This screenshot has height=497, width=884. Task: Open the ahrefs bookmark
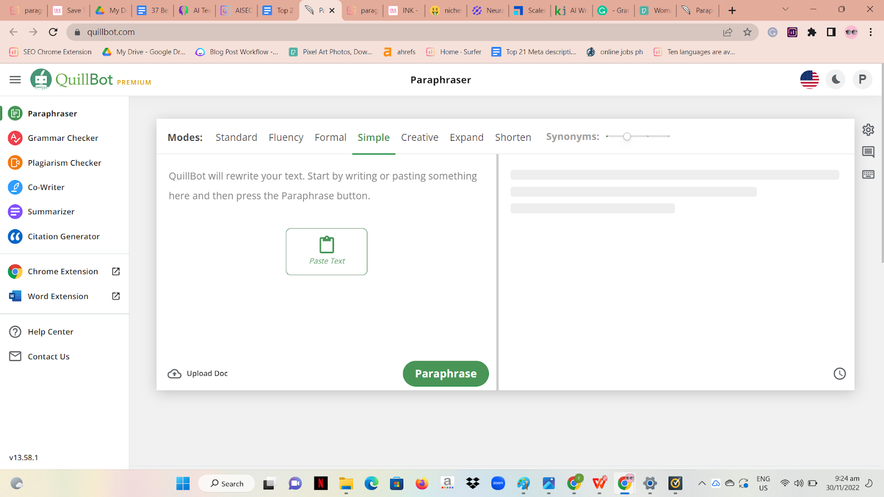399,52
